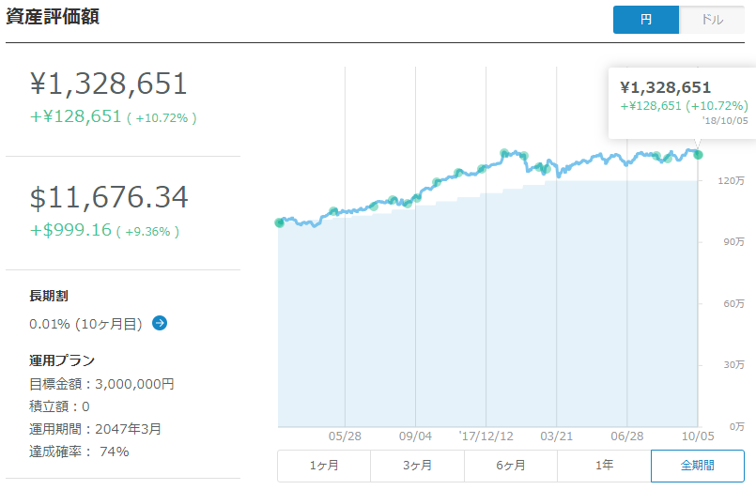Image resolution: width=756 pixels, height=490 pixels.
Task: Switch currency display to 円
Action: click(645, 20)
